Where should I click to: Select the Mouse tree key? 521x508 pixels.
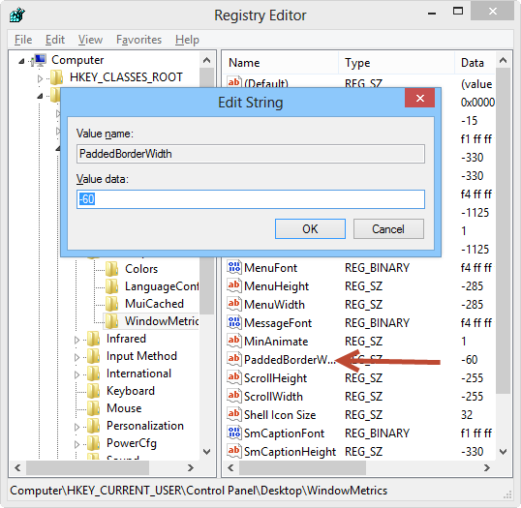tap(124, 408)
